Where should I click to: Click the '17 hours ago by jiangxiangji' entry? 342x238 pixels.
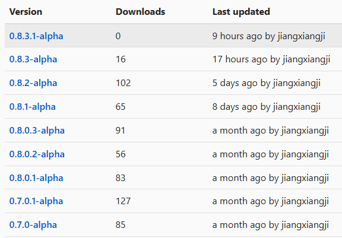271,59
